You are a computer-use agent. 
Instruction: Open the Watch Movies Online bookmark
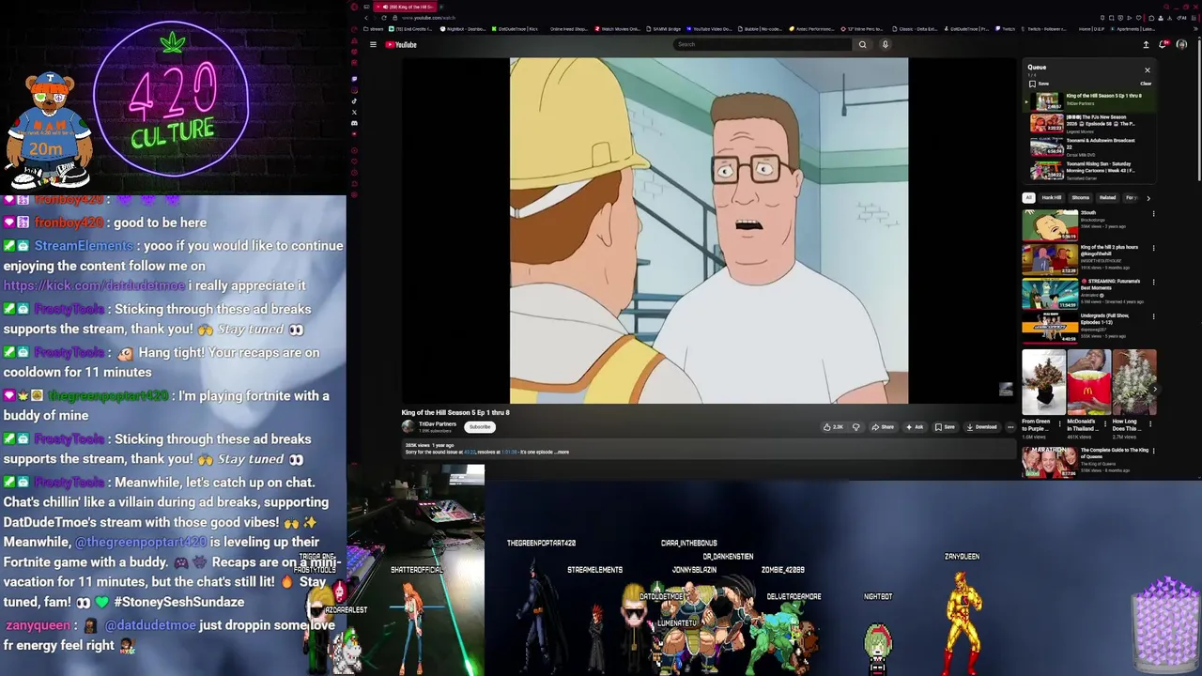pos(618,29)
